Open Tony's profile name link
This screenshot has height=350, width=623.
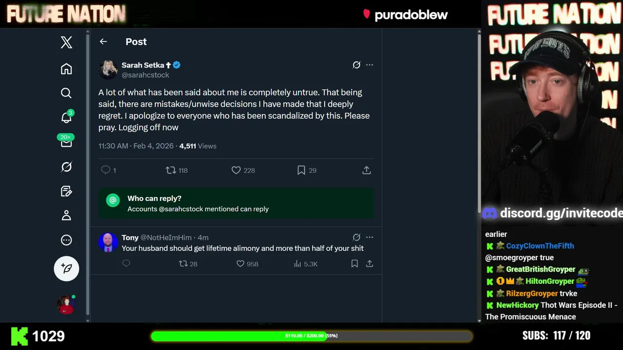click(x=130, y=237)
